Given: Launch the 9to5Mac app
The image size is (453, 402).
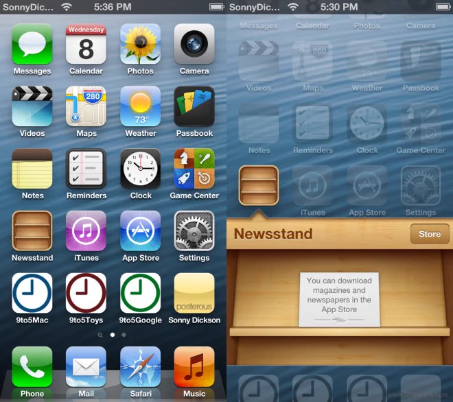Looking at the screenshot, I should click(32, 293).
